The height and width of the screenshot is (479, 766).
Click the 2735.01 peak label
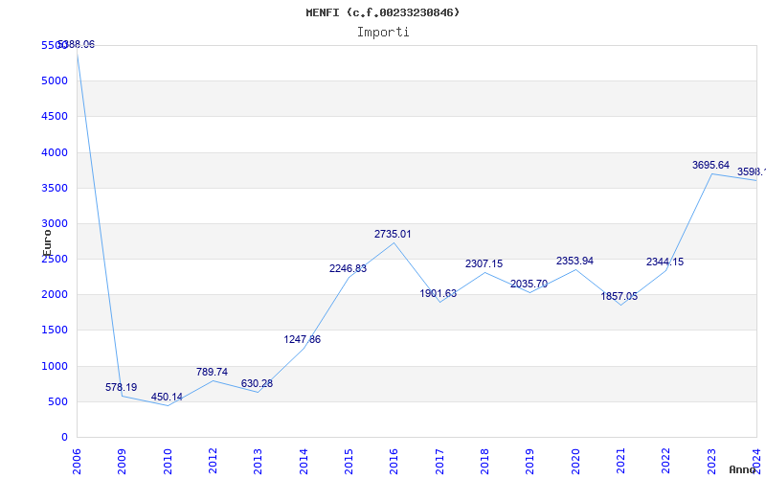pyautogui.click(x=393, y=235)
